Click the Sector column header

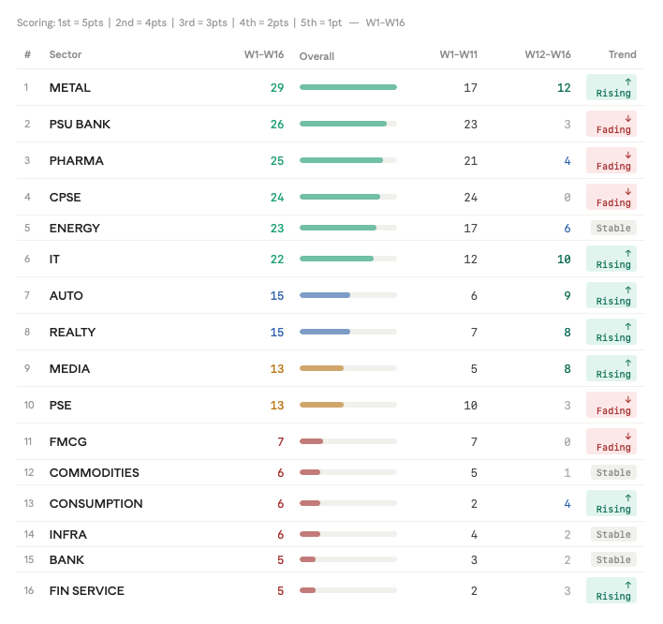point(66,54)
